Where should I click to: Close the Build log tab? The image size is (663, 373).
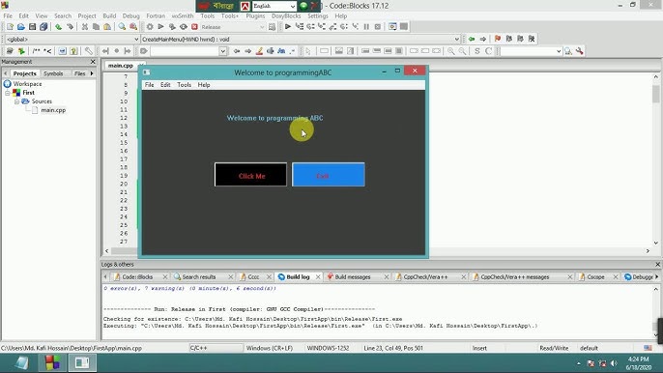point(318,277)
